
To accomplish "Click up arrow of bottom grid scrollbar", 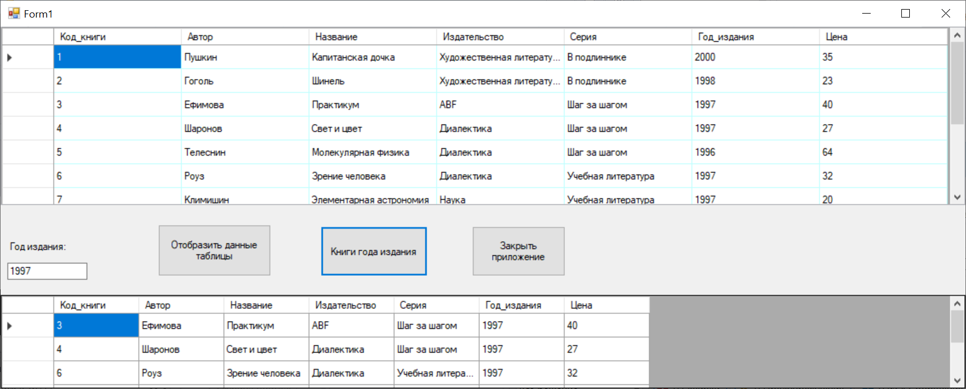I will (x=957, y=304).
